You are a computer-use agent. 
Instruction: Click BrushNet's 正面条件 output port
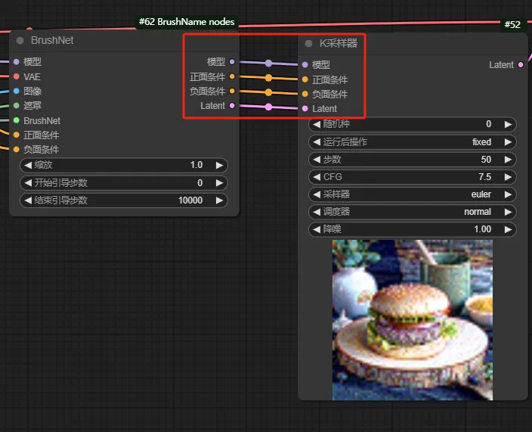(x=232, y=76)
